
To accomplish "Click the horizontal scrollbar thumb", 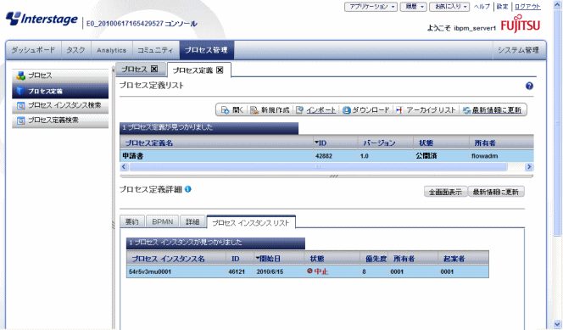I will tap(318, 166).
